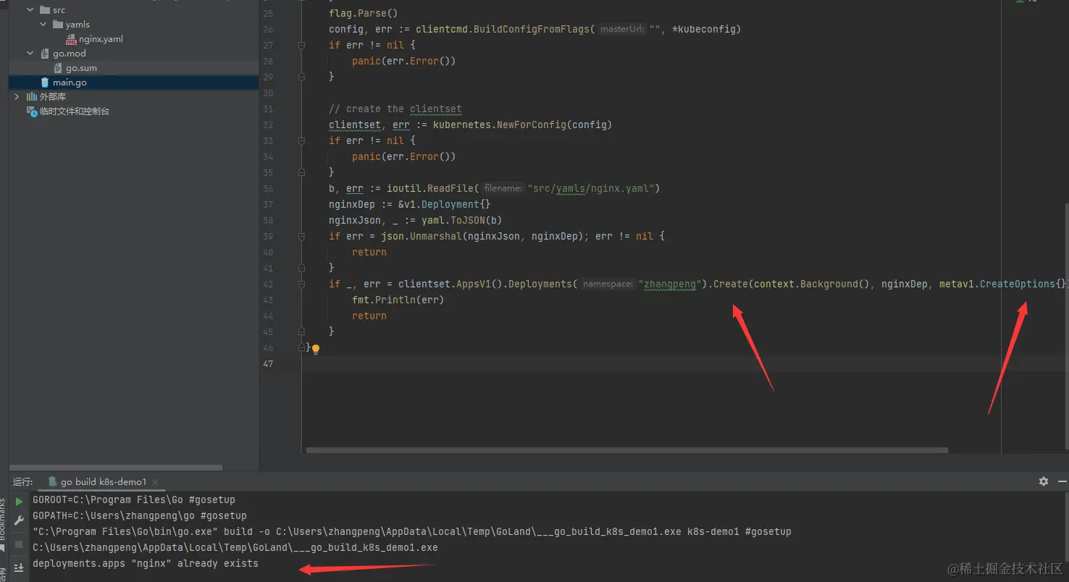Fold the if block at line 27

click(302, 46)
